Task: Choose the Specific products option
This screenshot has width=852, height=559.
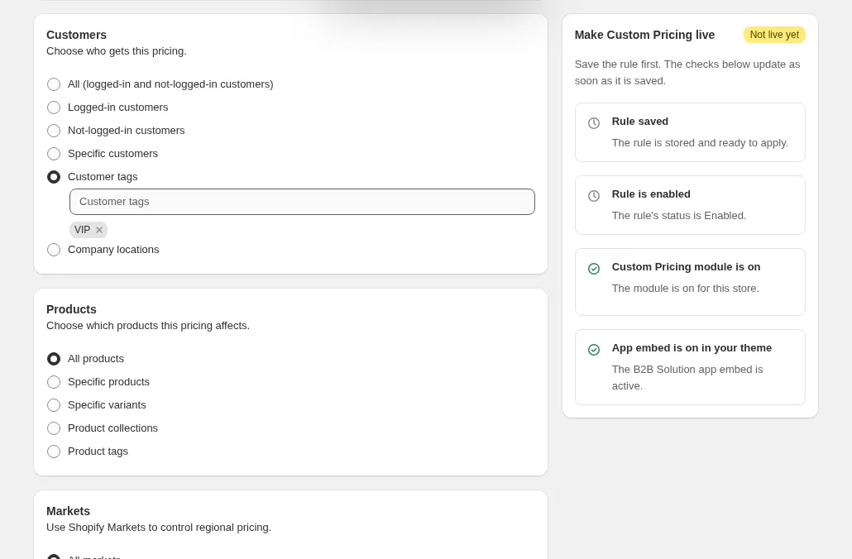Action: coord(54,382)
